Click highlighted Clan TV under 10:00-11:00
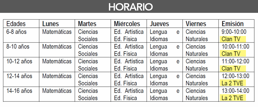Viewport: 258px width, 107px height. pos(233,54)
